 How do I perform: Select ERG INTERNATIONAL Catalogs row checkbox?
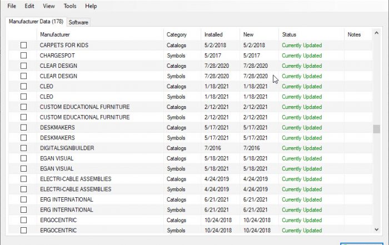tap(23, 199)
